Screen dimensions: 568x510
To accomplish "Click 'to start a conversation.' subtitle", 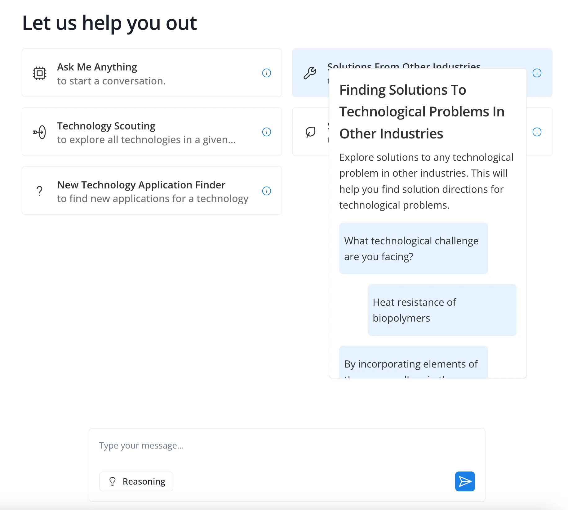I will (x=111, y=81).
